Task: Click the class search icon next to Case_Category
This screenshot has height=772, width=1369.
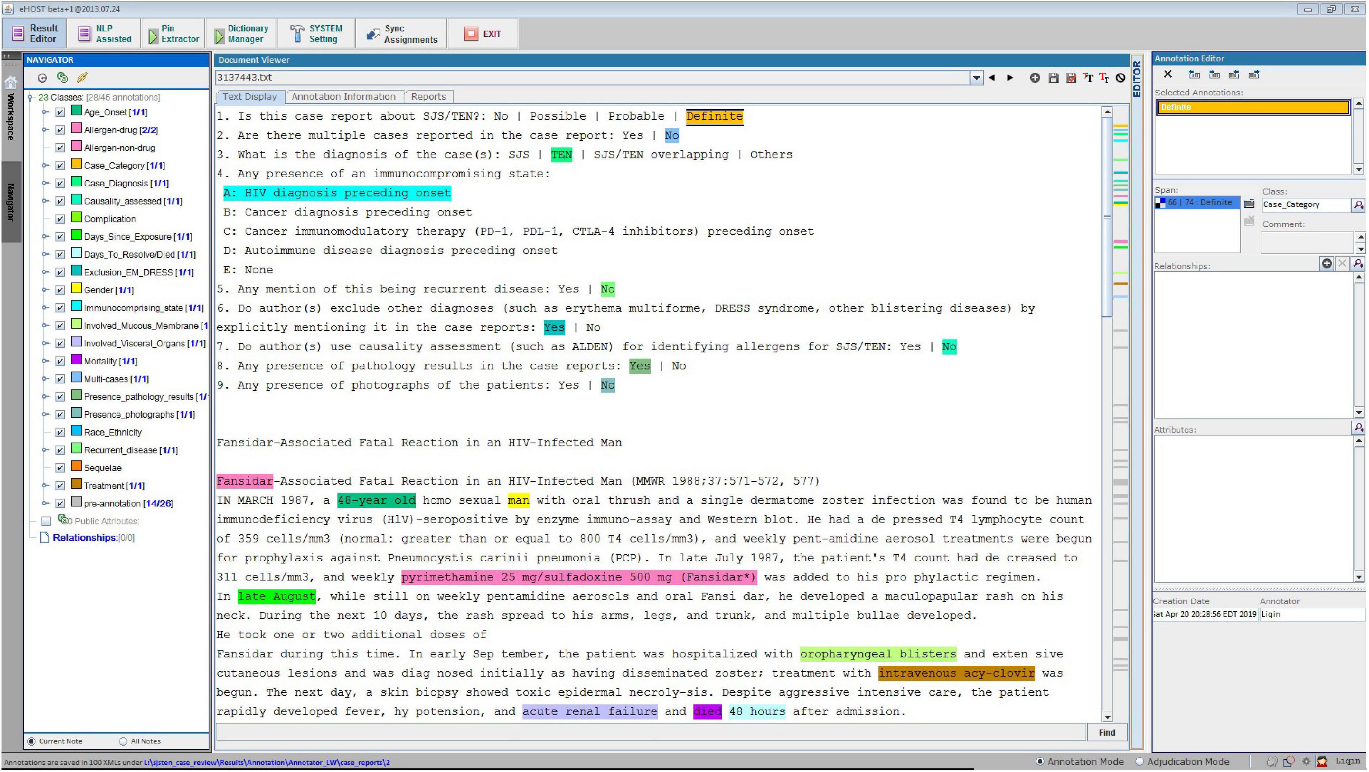Action: coord(1358,205)
